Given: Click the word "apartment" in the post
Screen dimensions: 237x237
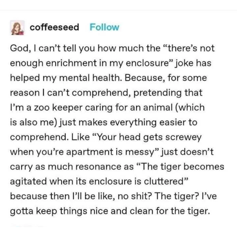Looking at the screenshot, I should pos(90,152).
